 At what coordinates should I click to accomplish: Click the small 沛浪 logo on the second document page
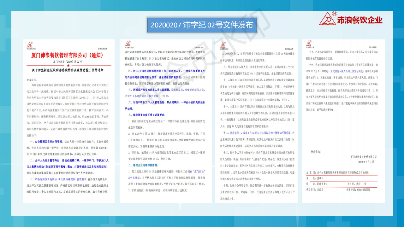click(x=128, y=44)
